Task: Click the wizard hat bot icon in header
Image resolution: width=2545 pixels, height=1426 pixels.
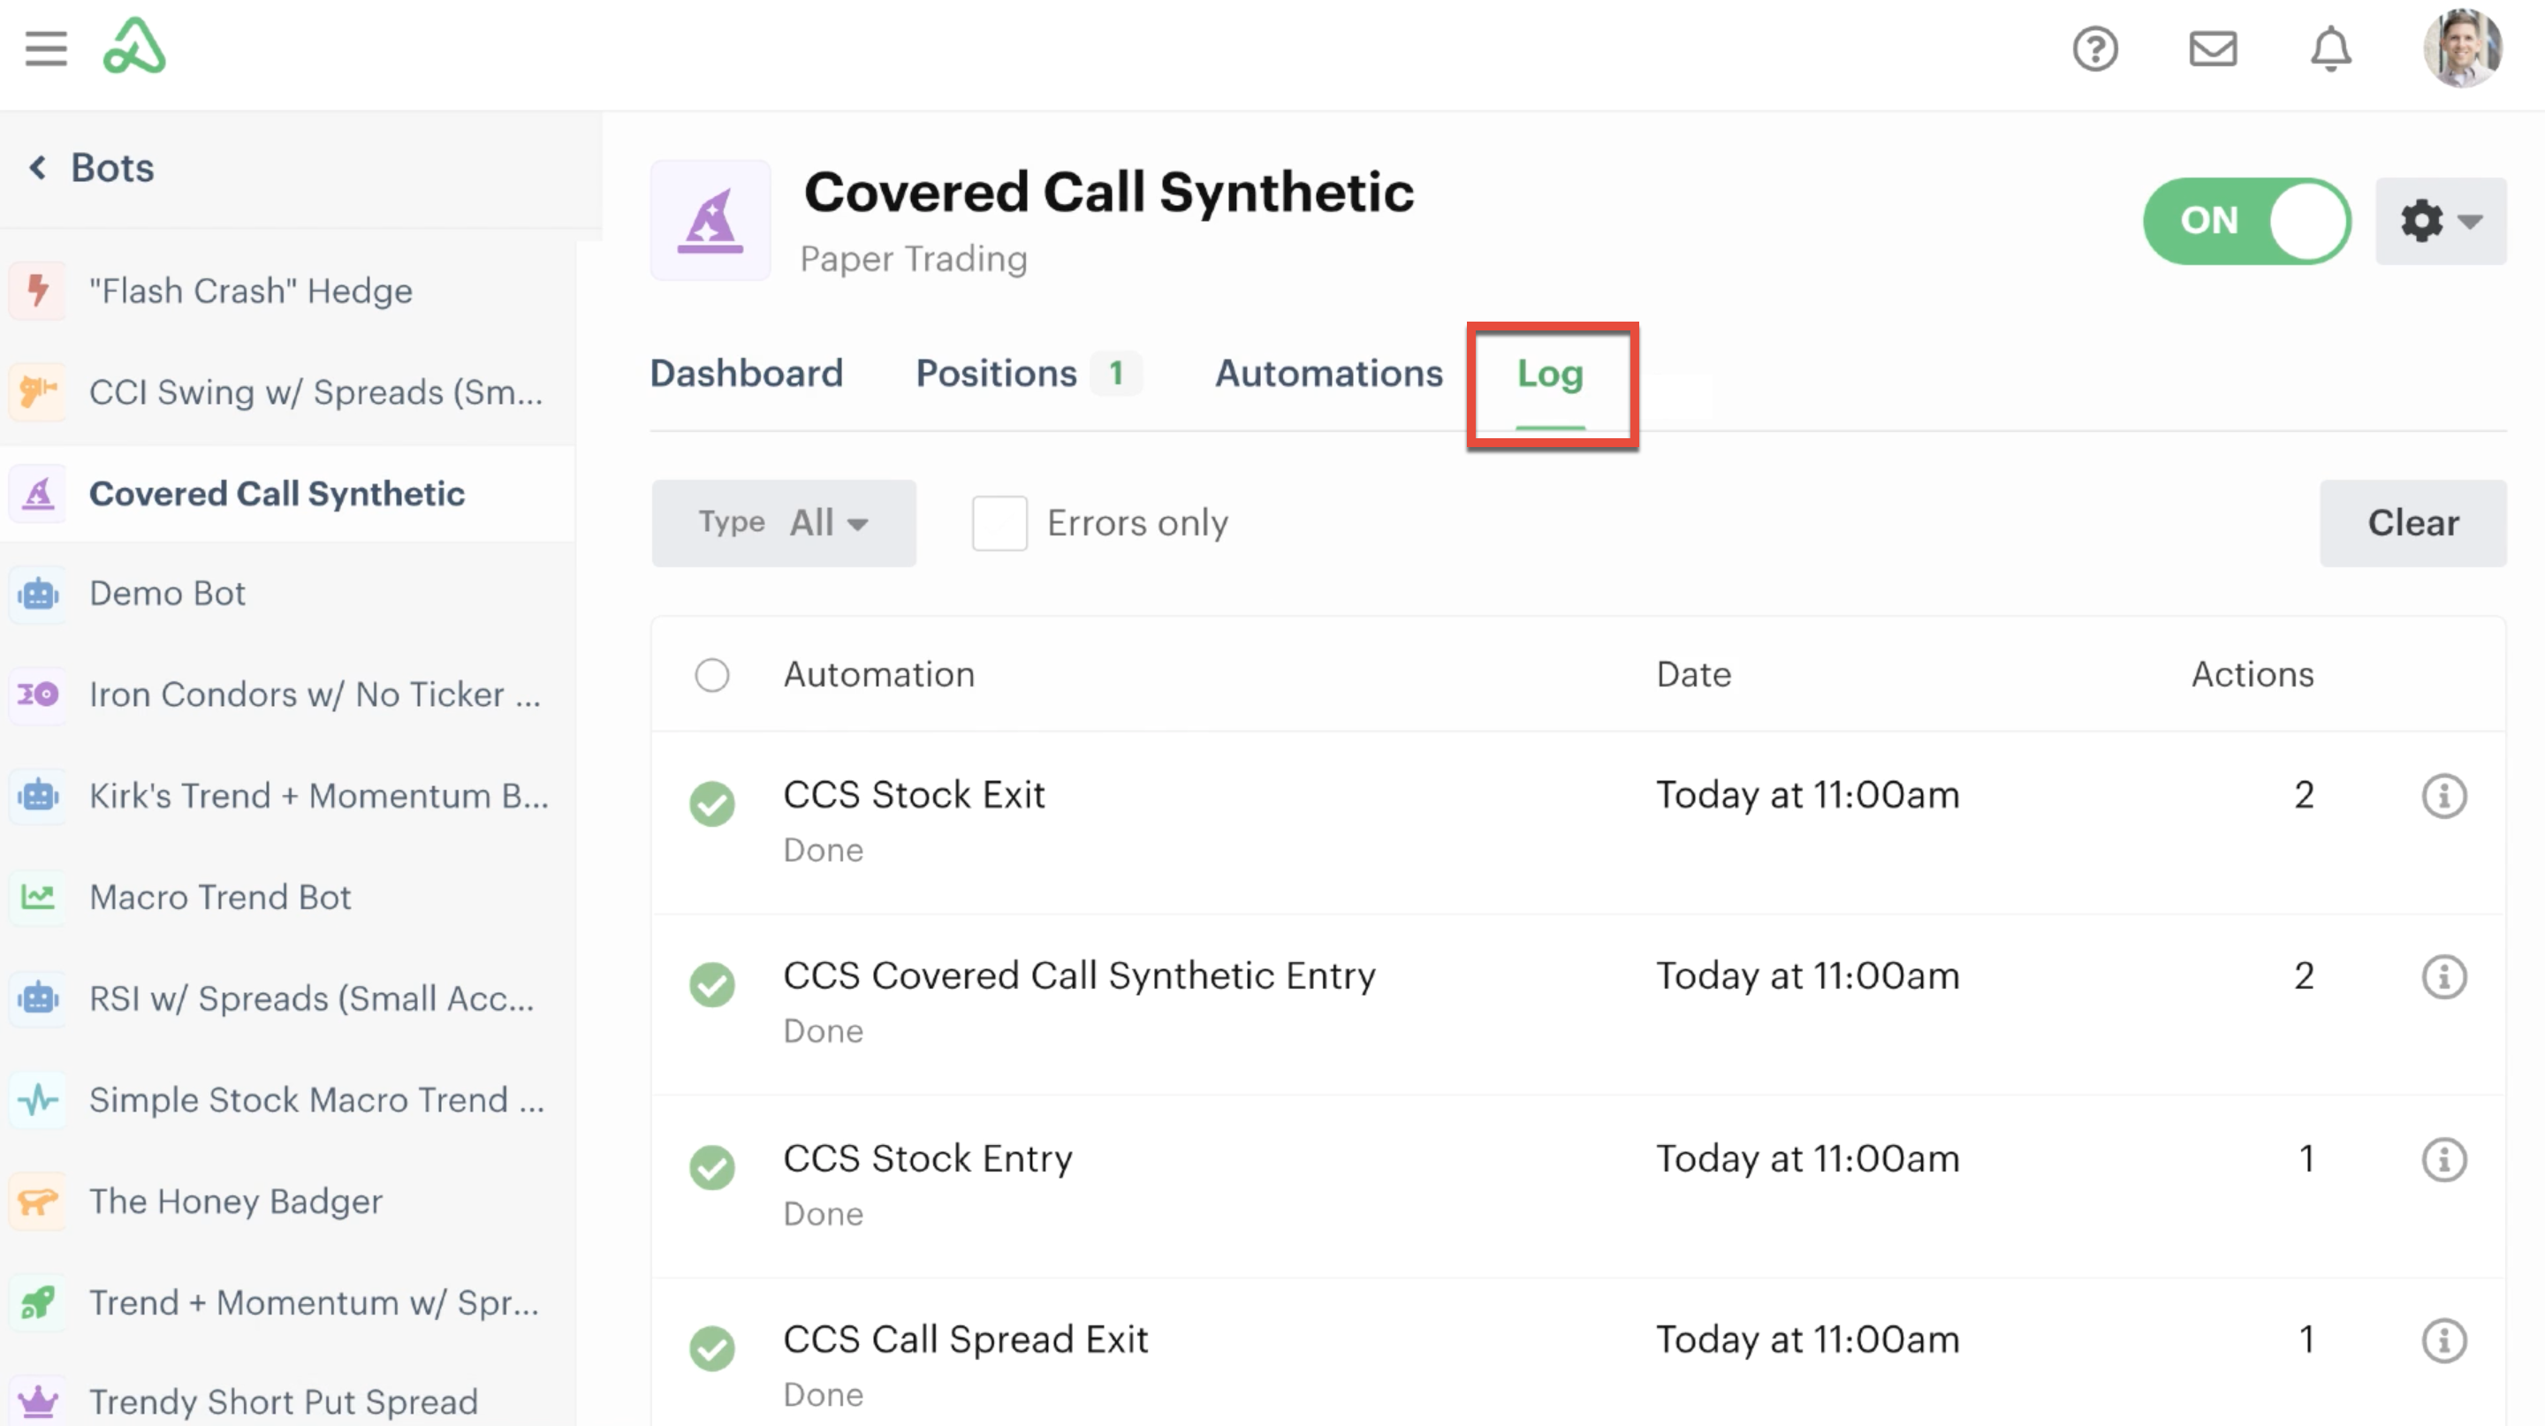Action: coord(710,221)
